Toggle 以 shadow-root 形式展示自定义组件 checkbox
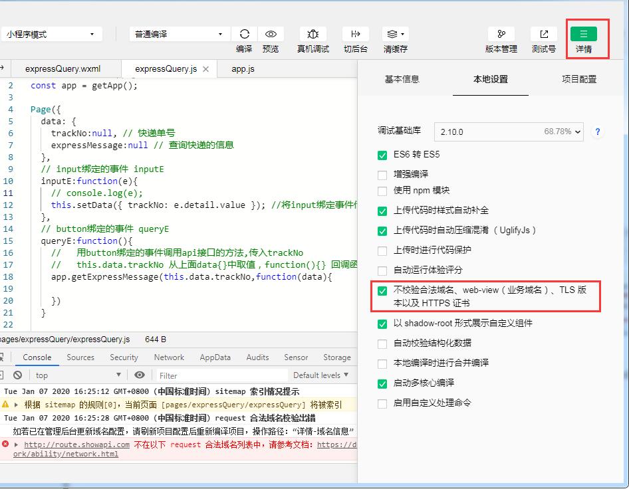 382,324
